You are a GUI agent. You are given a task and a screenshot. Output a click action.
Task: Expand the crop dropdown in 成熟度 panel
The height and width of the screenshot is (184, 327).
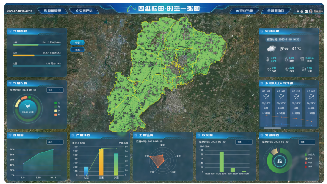coord(55,142)
